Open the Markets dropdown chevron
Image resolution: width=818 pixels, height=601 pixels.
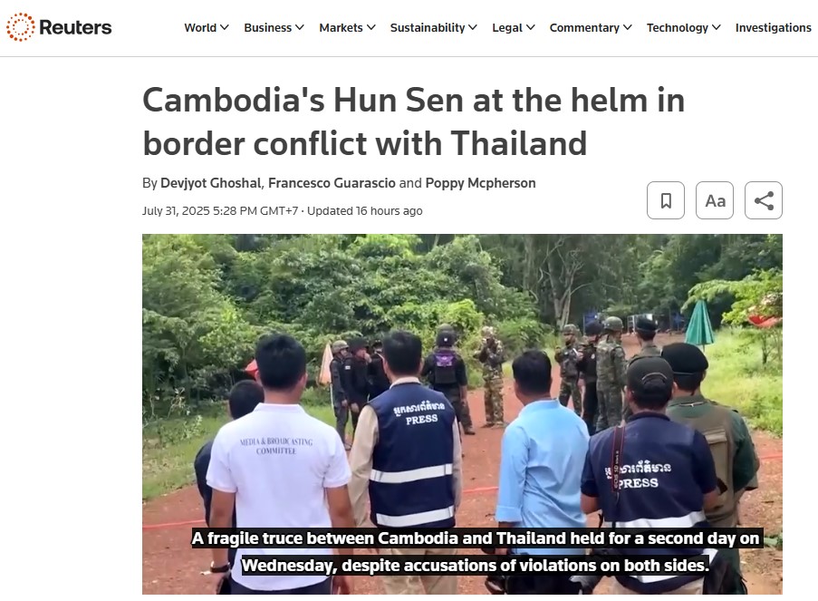click(371, 27)
